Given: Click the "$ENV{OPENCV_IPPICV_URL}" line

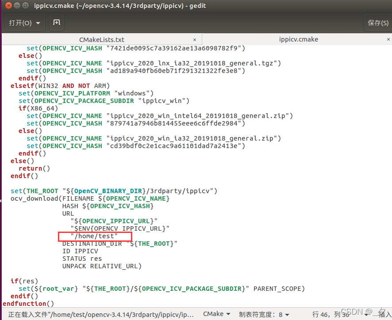Looking at the screenshot, I should click(120, 229).
